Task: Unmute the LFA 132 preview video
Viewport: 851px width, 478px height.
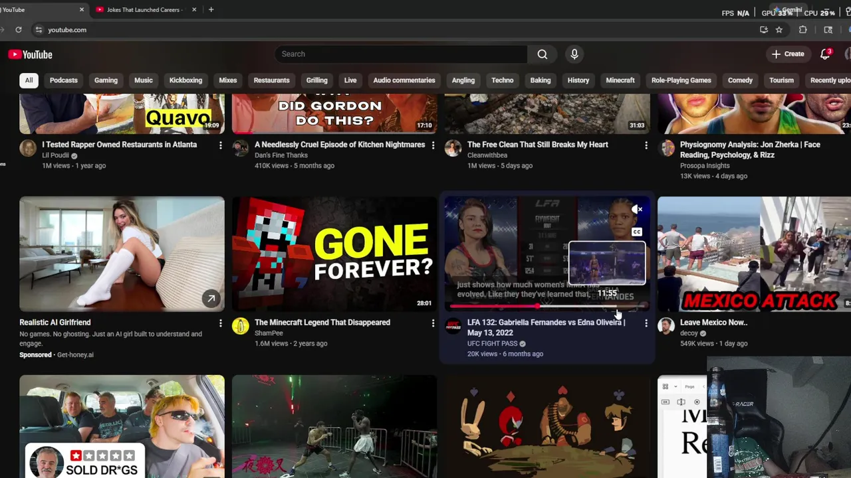Action: 637,210
